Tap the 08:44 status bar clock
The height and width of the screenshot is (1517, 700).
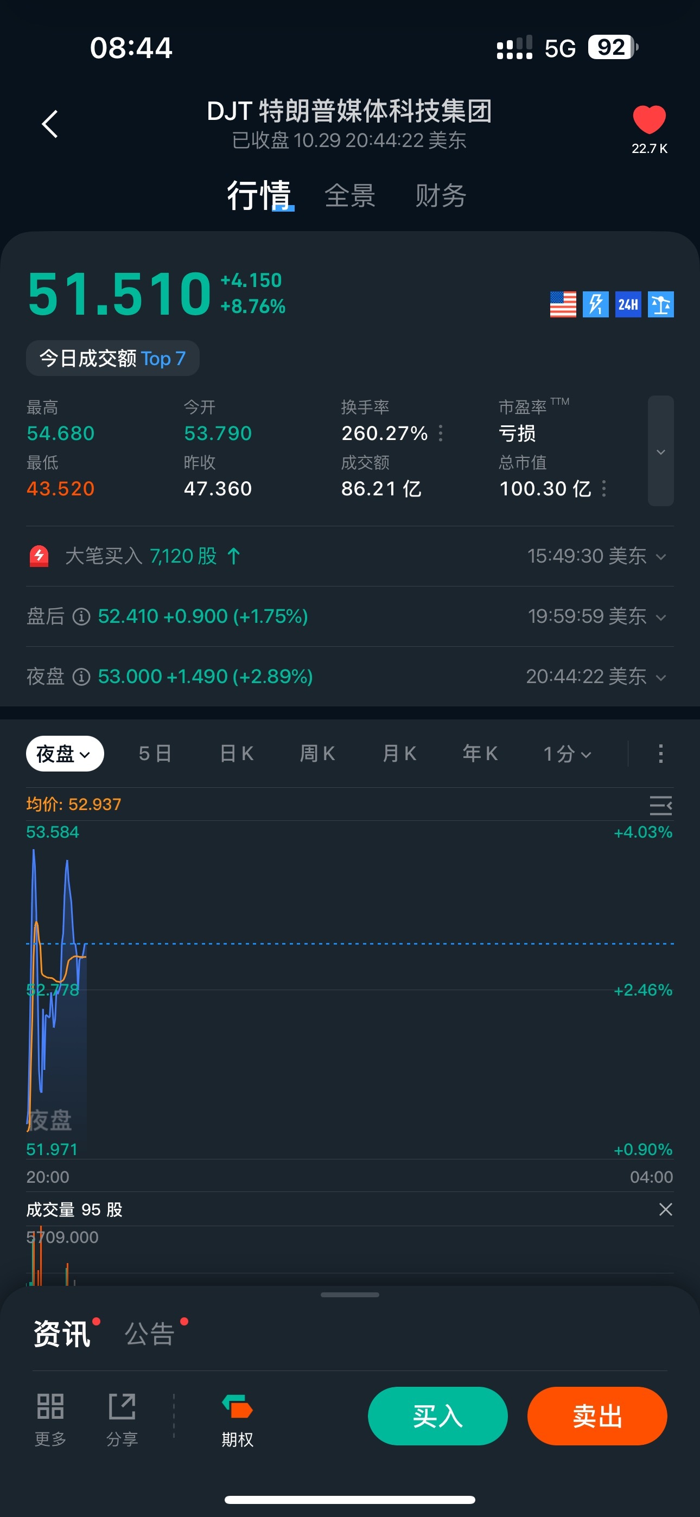pyautogui.click(x=131, y=48)
